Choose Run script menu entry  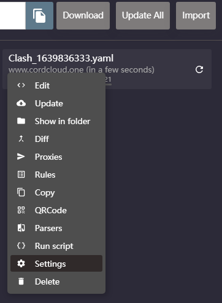56,246
